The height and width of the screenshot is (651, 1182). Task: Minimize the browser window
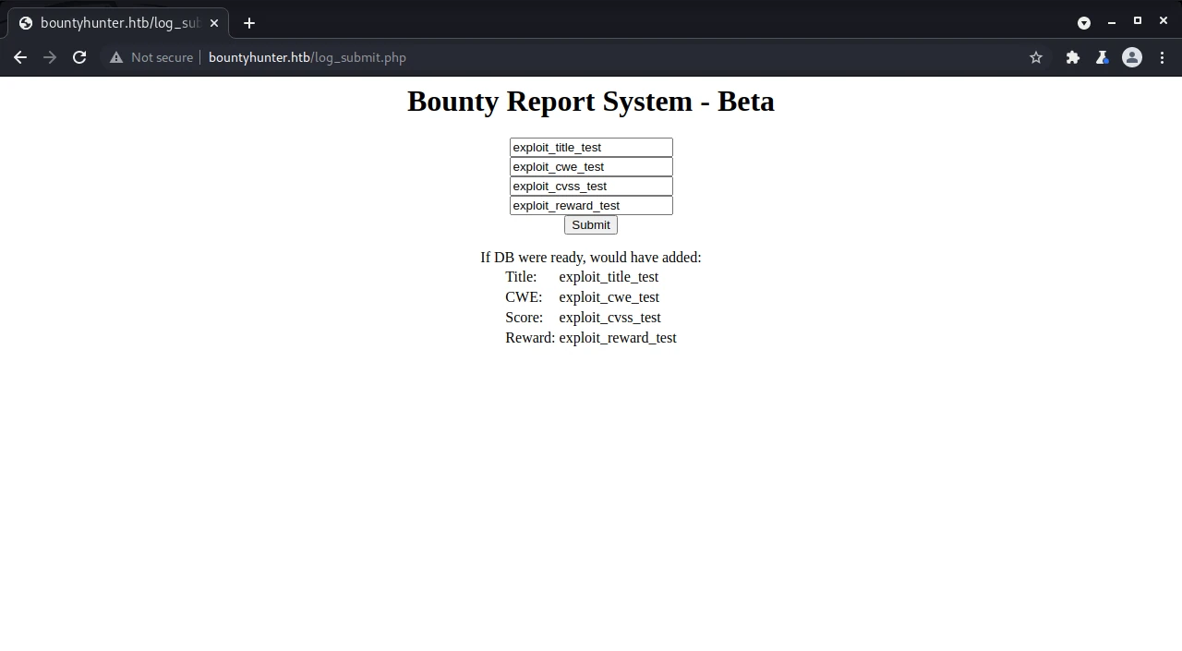[1112, 22]
